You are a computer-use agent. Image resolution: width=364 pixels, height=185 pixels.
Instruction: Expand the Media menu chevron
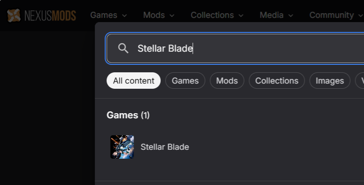[x=291, y=15]
